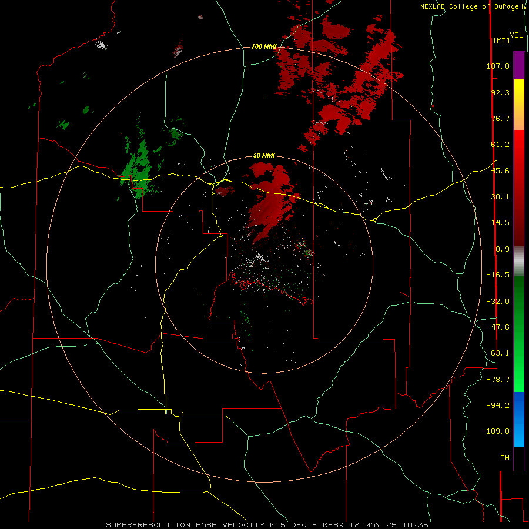Select the -63.1 value on velocity scale
Image resolution: width=529 pixels, height=529 pixels.
tap(498, 353)
